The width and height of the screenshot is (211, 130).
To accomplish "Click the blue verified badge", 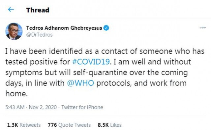I will click(x=106, y=28).
